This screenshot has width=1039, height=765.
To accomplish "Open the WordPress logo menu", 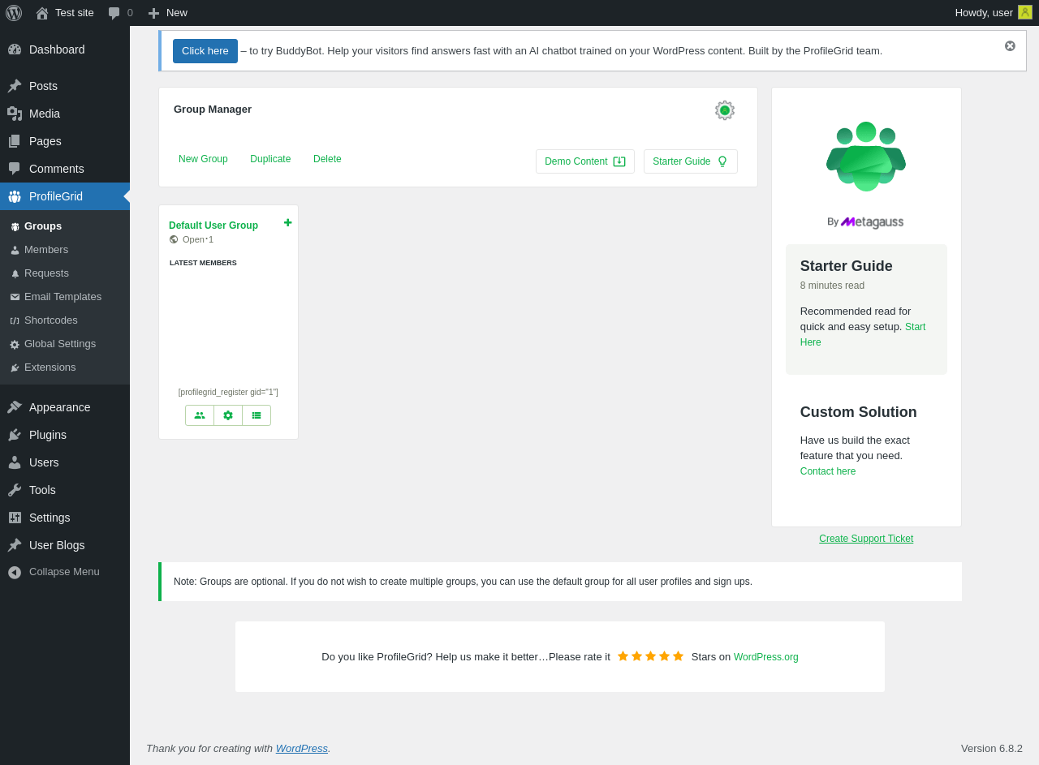I will click(14, 12).
